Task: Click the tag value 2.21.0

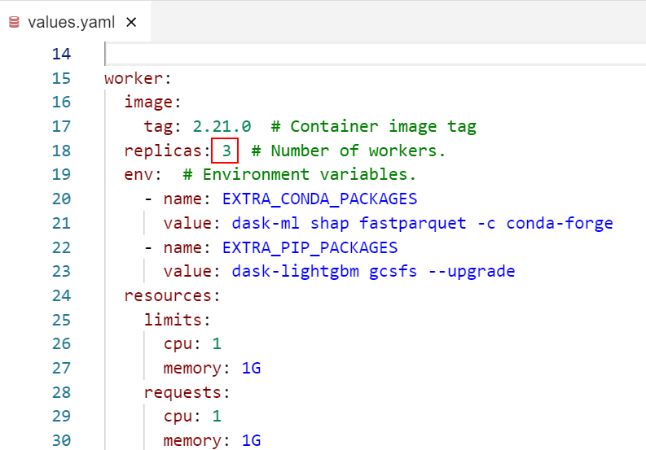Action: pyautogui.click(x=222, y=126)
